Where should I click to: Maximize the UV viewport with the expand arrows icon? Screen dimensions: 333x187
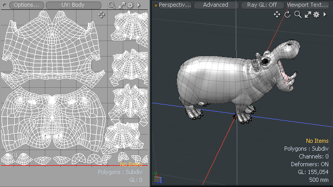click(122, 5)
